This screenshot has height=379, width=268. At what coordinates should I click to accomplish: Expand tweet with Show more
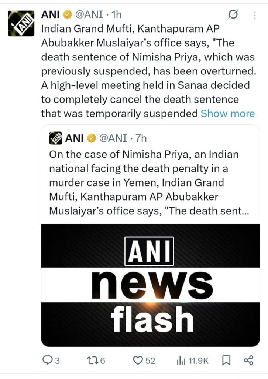click(x=227, y=113)
